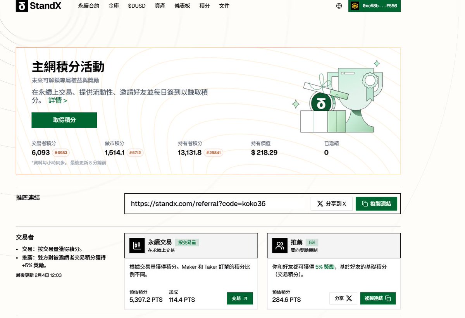Click the 分享到 X button
Screen dimensions: 465x318
331,203
